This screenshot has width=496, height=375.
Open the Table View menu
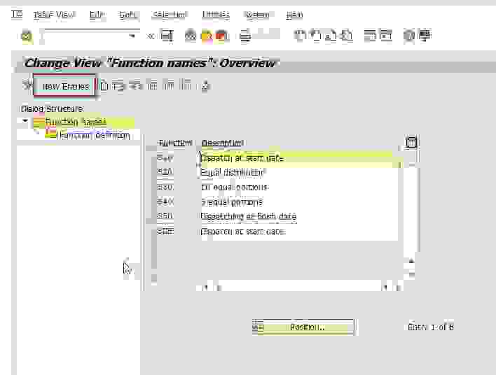54,15
